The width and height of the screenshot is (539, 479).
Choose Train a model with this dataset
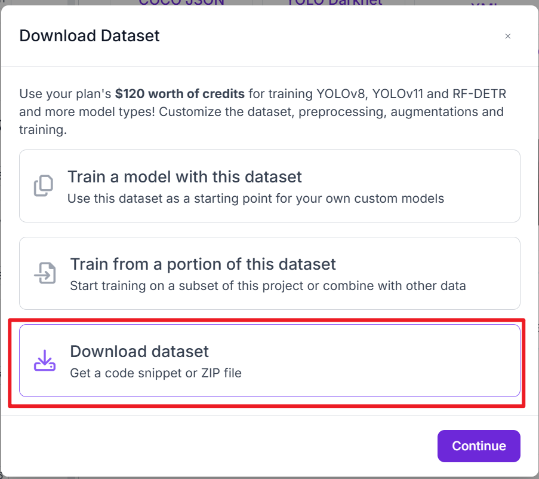(270, 186)
